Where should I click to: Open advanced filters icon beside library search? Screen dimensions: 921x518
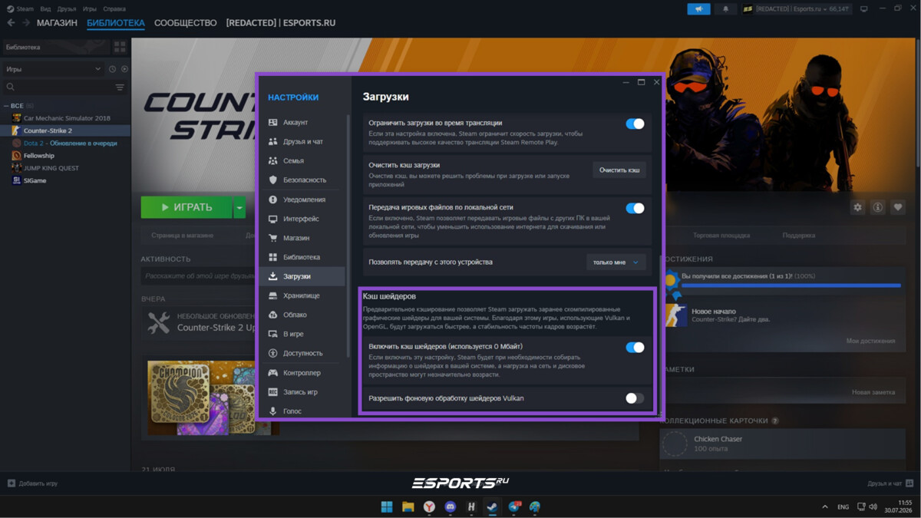pyautogui.click(x=120, y=87)
